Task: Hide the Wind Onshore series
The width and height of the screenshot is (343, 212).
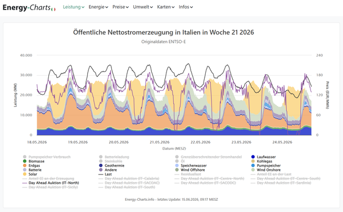Action: [266, 170]
